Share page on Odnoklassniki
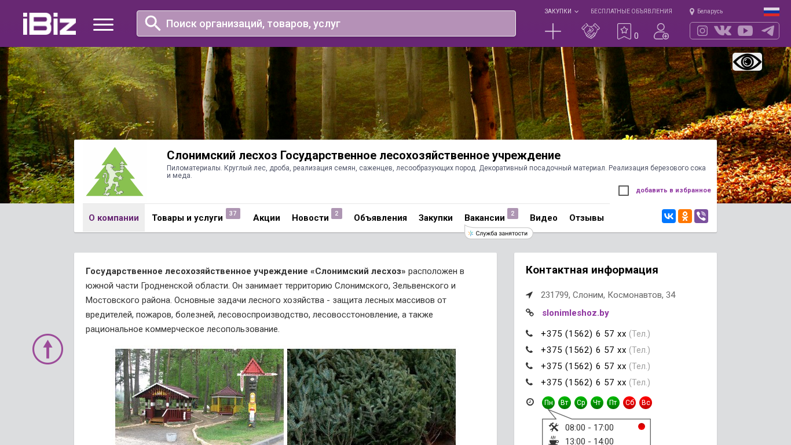Viewport: 791px width, 445px height. (x=684, y=216)
